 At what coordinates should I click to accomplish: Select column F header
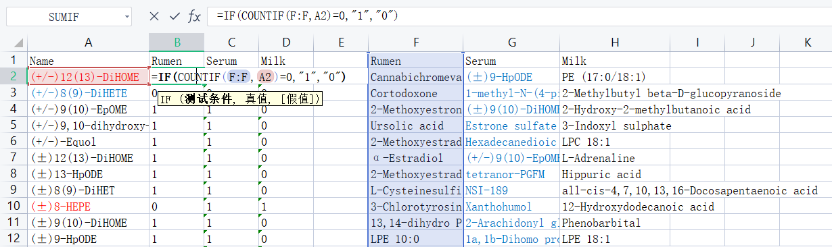click(415, 43)
